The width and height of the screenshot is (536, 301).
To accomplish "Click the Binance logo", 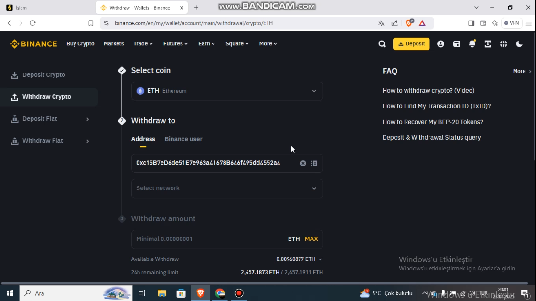I will (33, 44).
